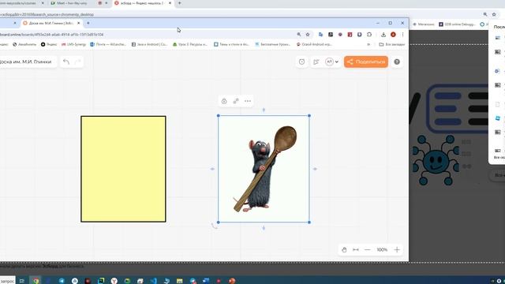Screen dimensions: 505x284
Task: Bookmark this page with the star icon
Action: (308, 35)
